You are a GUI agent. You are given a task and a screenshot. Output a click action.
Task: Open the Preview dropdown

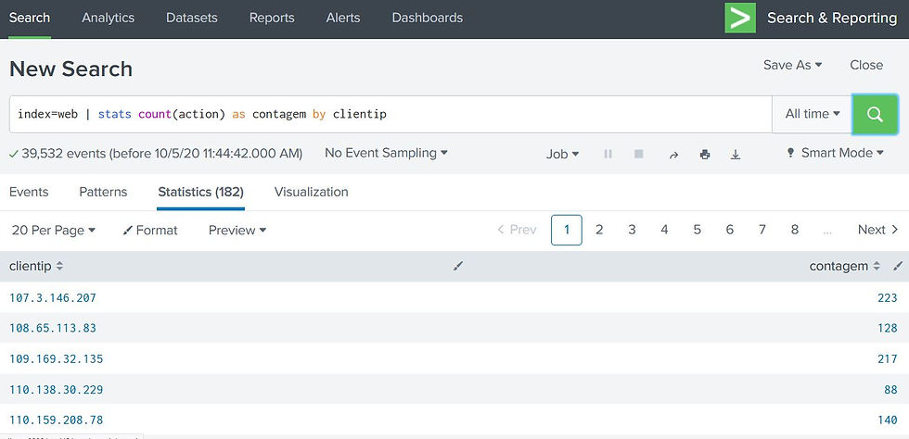click(x=237, y=230)
